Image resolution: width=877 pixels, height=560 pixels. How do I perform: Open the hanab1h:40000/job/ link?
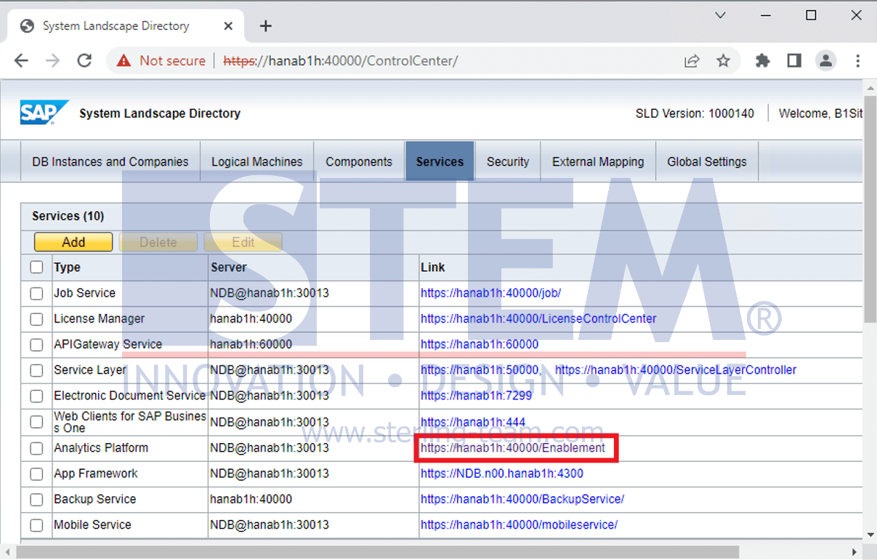[490, 293]
